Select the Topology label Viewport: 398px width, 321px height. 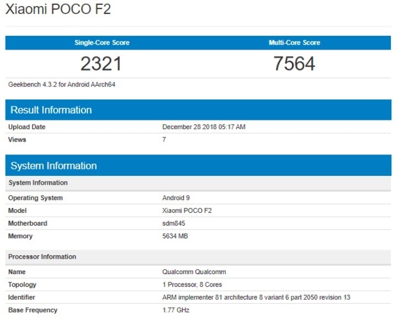pyautogui.click(x=22, y=285)
